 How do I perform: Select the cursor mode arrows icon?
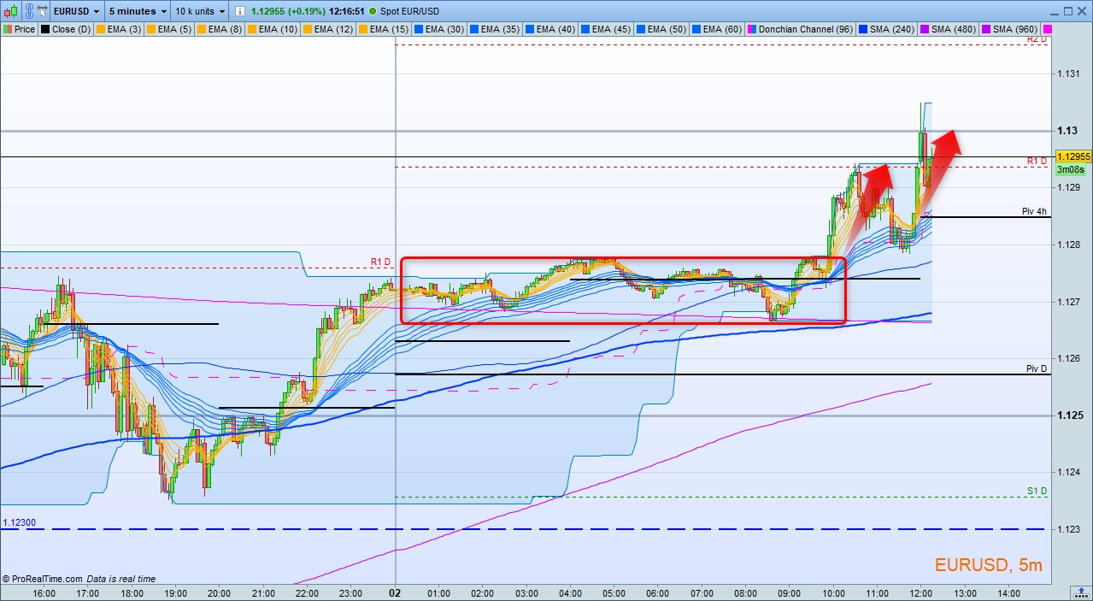pos(44,11)
